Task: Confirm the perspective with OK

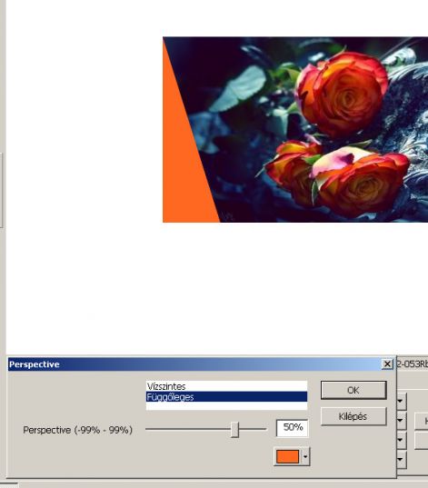Action: [353, 390]
